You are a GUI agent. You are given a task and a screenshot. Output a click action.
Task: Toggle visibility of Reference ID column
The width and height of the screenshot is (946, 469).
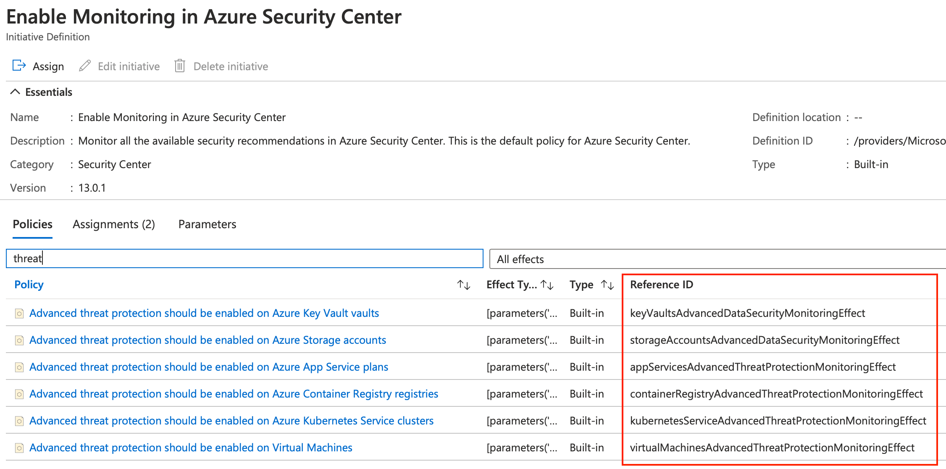663,285
